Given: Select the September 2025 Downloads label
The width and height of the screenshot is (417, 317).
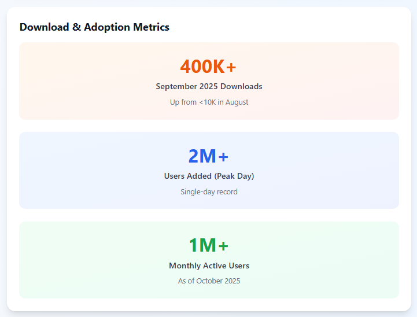Looking at the screenshot, I should pyautogui.click(x=209, y=86).
